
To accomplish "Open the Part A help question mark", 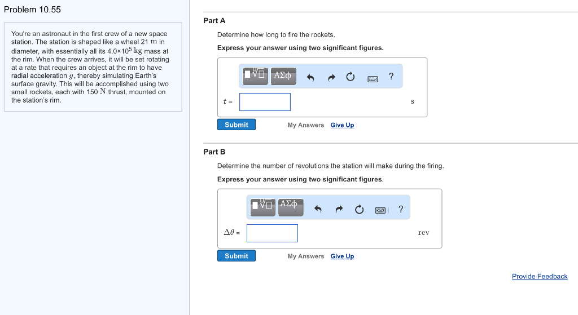I will tap(391, 77).
